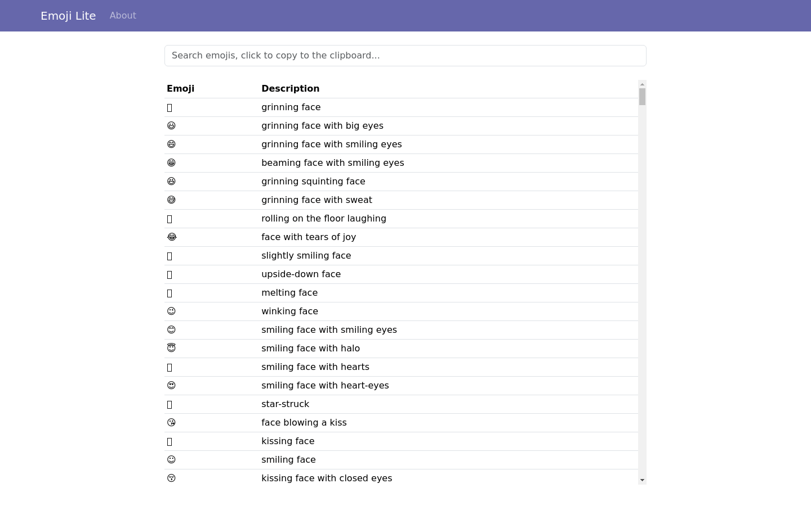The height and width of the screenshot is (506, 811).
Task: Open the About page
Action: click(123, 16)
